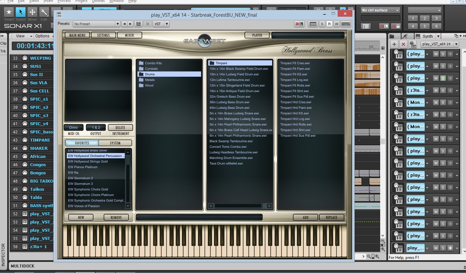466x273 pixels.
Task: Click the PLAYER button
Action: pos(257,35)
